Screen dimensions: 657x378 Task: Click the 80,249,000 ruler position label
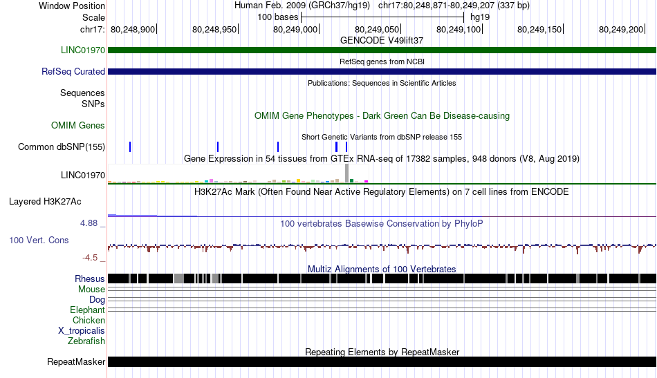[295, 29]
